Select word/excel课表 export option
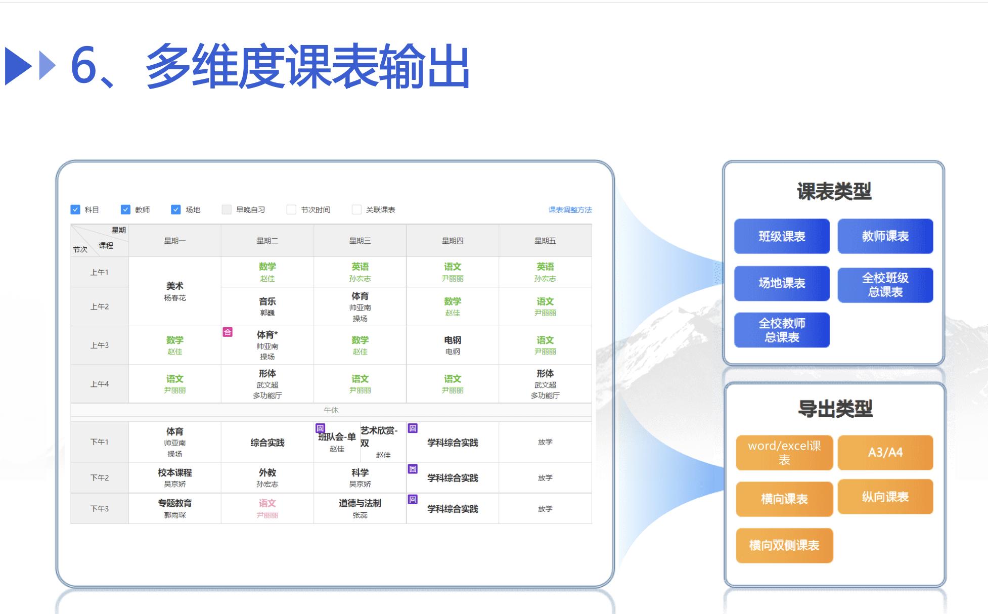Viewport: 988px width, 614px height. (x=784, y=453)
